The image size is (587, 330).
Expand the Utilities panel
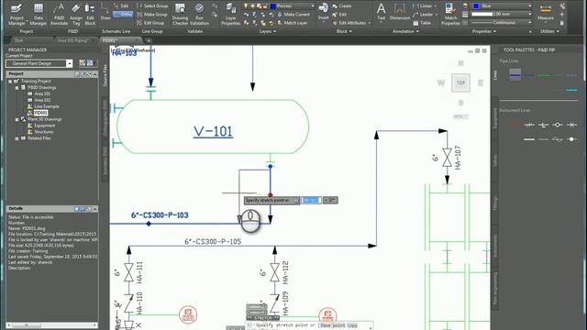(x=549, y=31)
